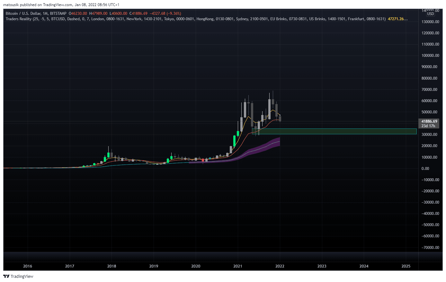
Task: Click the TradingView text at bottom left
Action: click(x=22, y=277)
